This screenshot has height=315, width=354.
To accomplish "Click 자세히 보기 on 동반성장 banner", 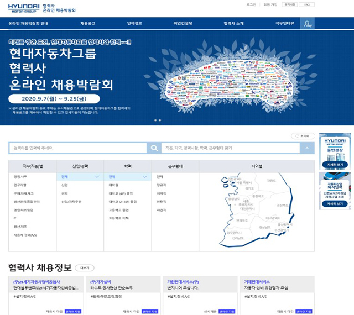I will [x=335, y=165].
